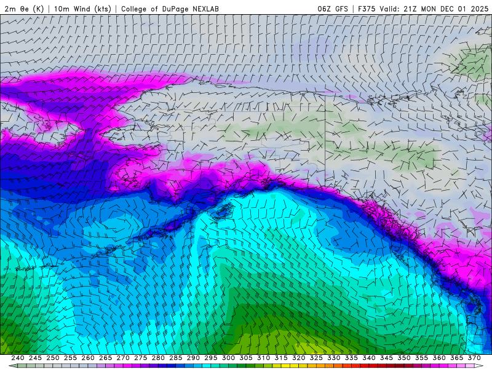Click the 270 color scale label
The image size is (492, 369).
click(123, 358)
